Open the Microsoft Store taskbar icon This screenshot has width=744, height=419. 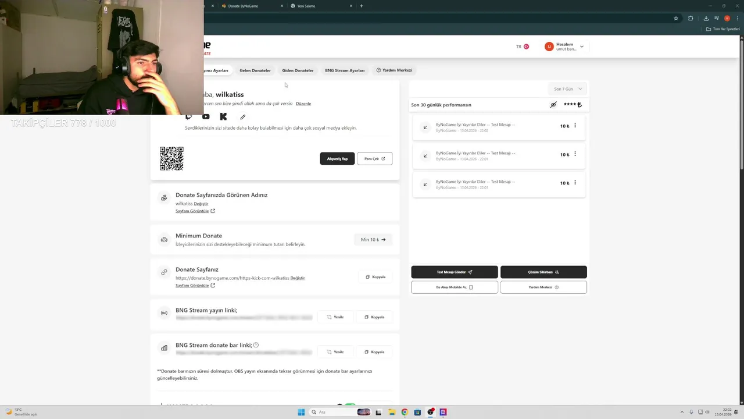pyautogui.click(x=417, y=412)
